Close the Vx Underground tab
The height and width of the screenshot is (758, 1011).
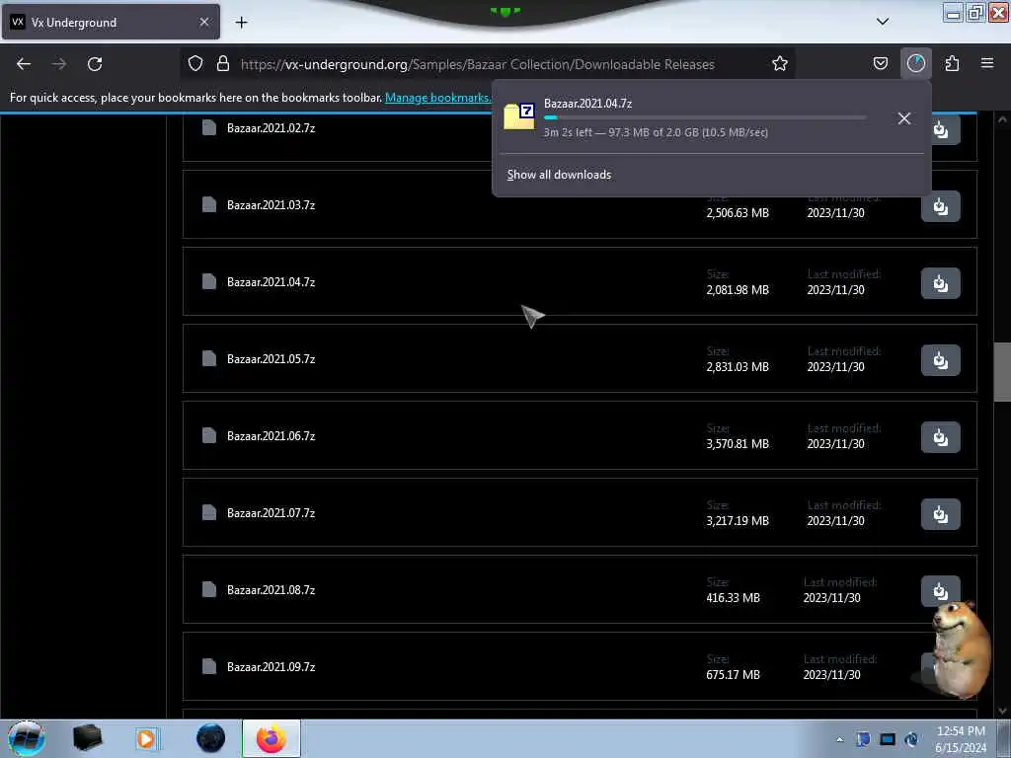203,22
